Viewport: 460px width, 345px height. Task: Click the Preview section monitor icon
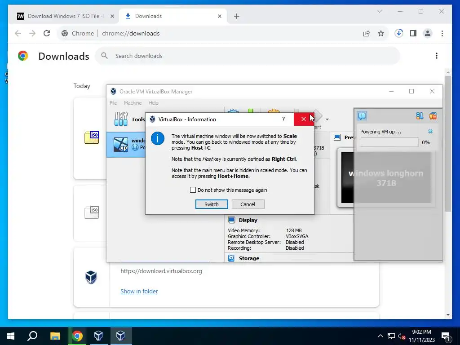pos(337,137)
